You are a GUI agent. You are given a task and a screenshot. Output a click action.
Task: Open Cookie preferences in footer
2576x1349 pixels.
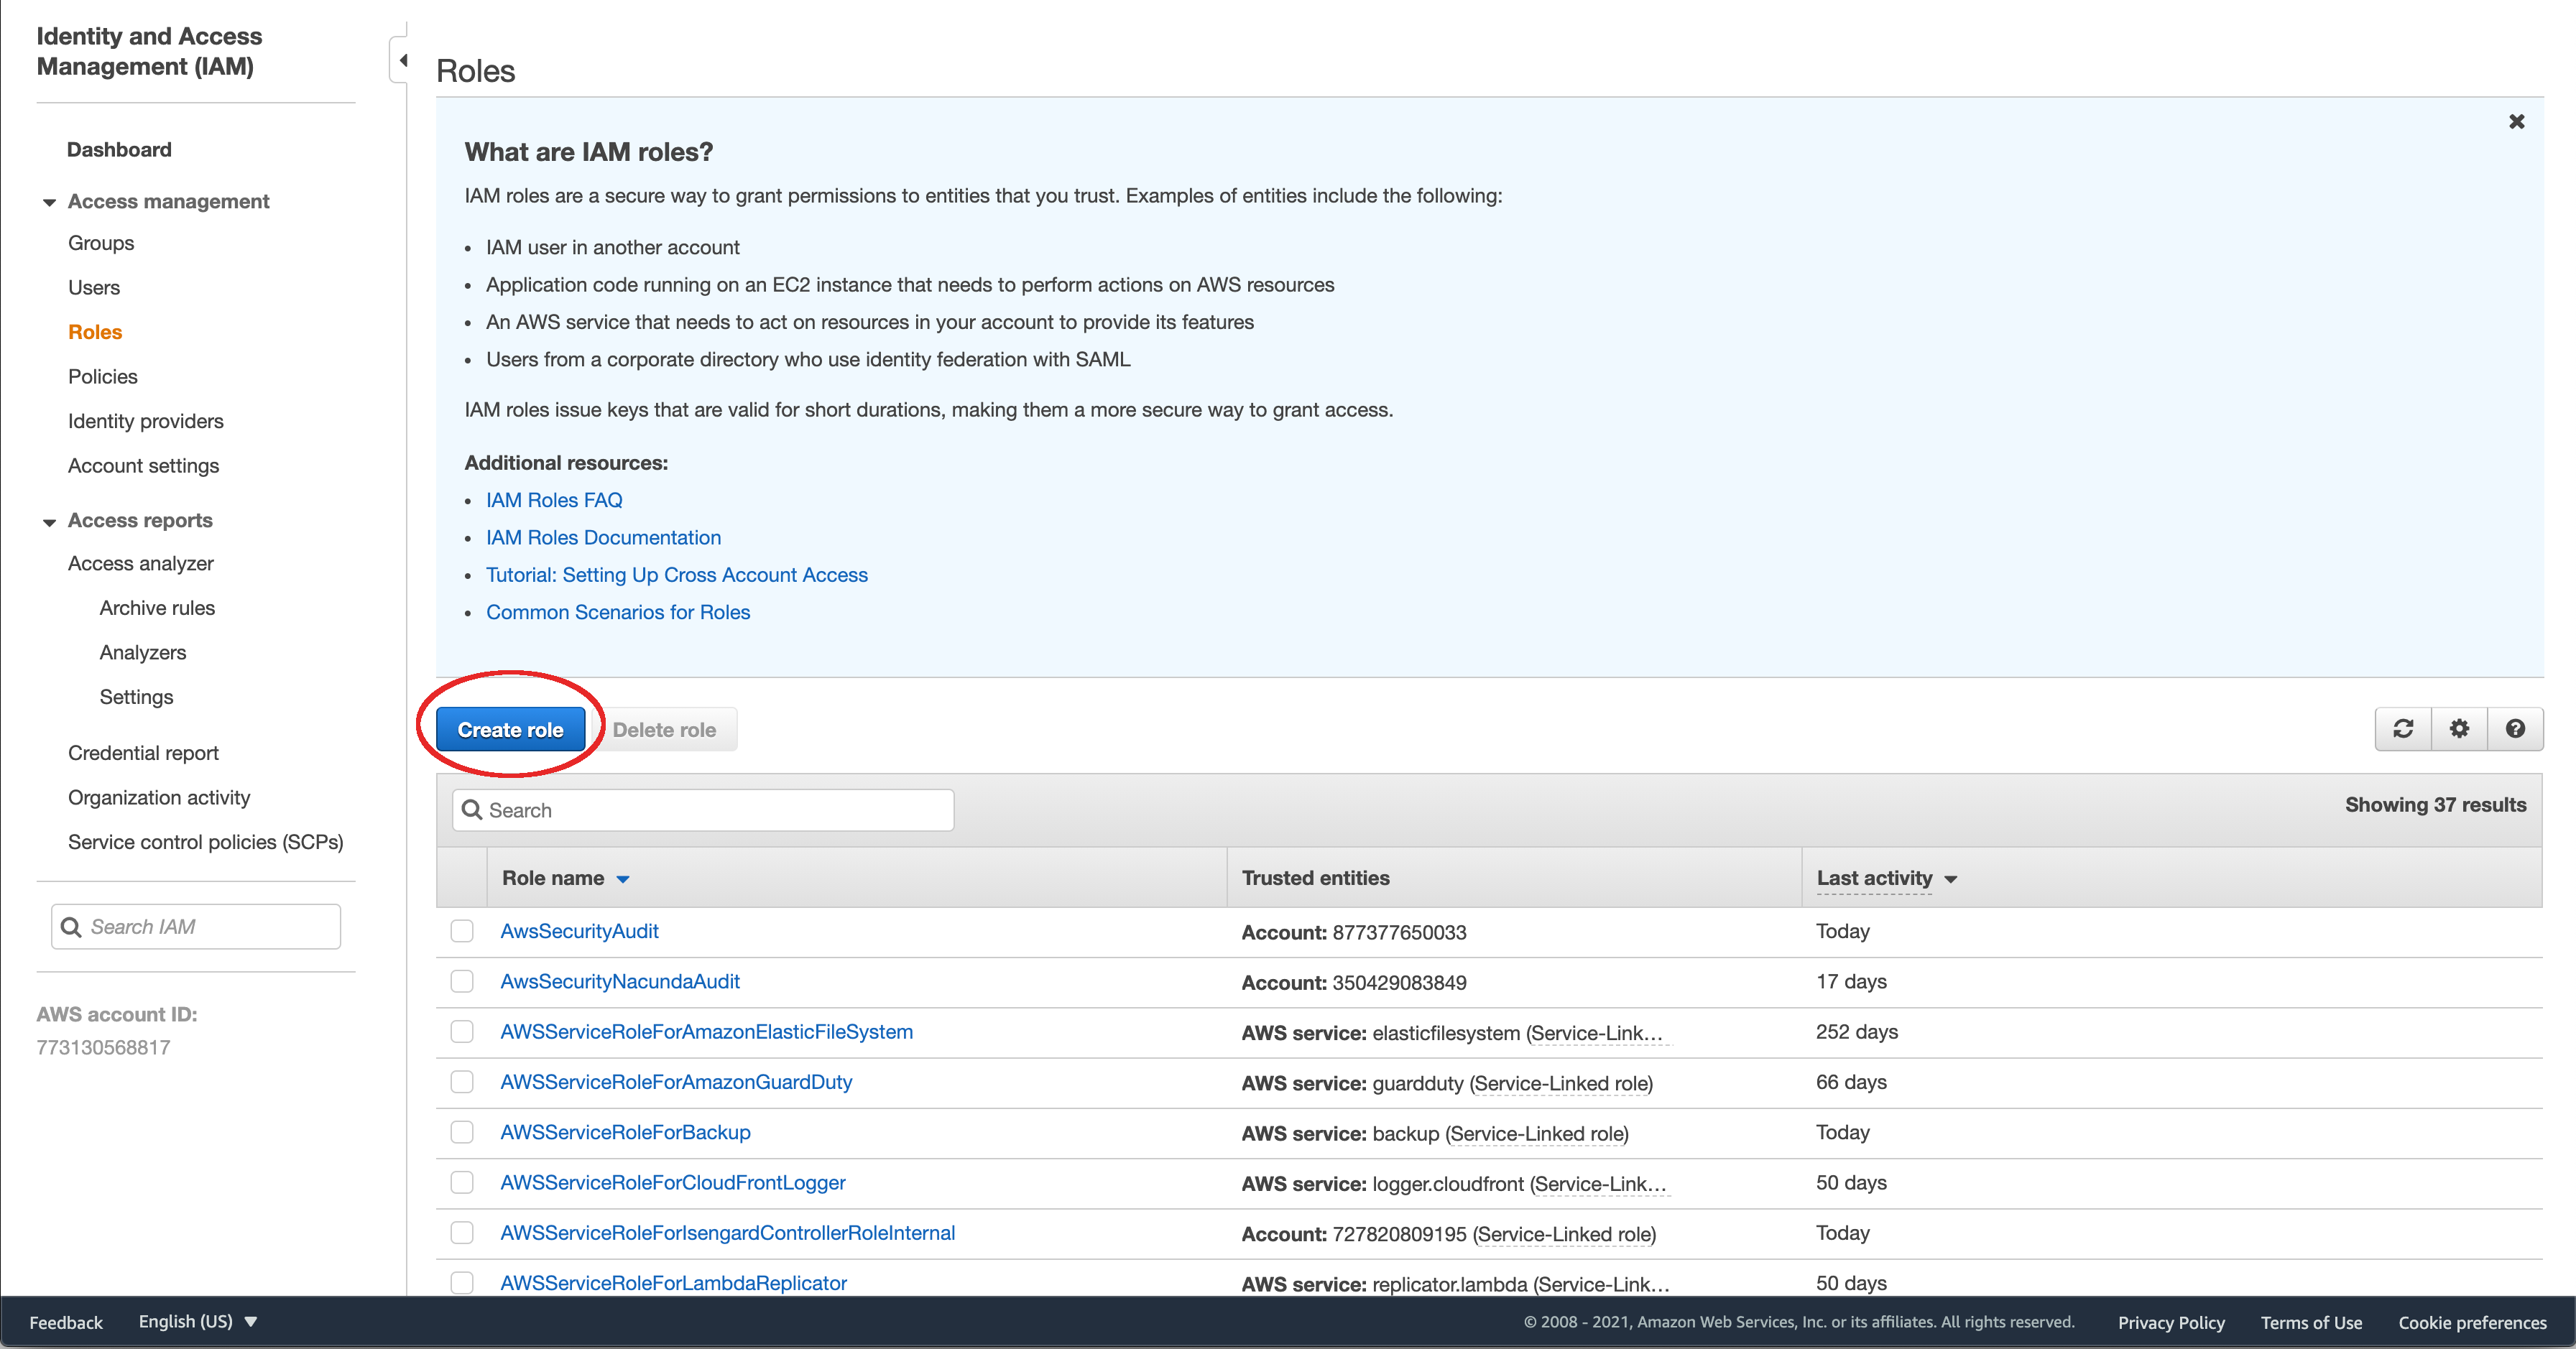2472,1322
